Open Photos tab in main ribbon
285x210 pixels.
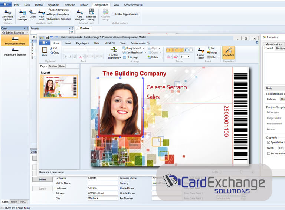39,5
